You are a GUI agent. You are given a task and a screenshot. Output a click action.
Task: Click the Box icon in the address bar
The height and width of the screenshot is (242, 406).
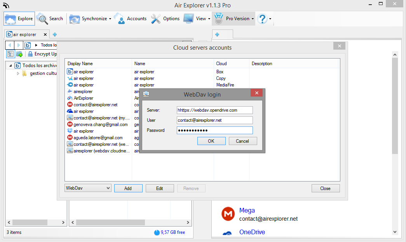pyautogui.click(x=28, y=45)
